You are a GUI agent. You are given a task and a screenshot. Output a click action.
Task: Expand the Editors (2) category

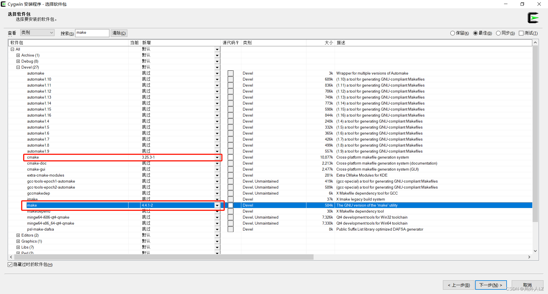click(18, 235)
